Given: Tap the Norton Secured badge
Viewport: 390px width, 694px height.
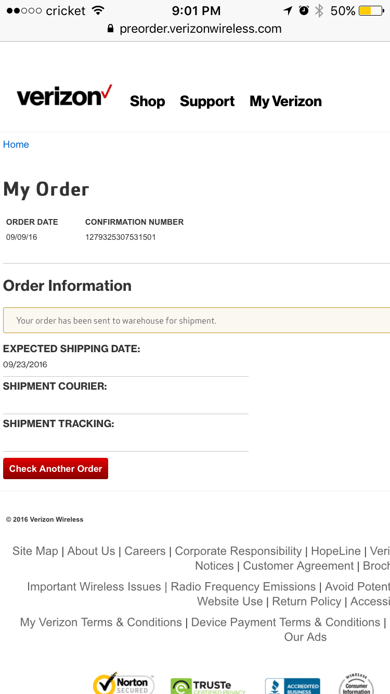Looking at the screenshot, I should pos(121,683).
